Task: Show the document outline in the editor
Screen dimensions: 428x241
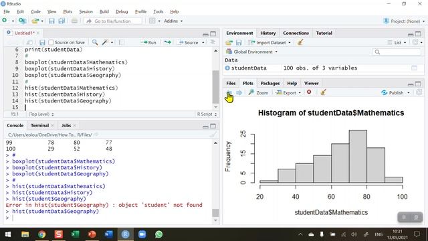Action: (x=213, y=42)
